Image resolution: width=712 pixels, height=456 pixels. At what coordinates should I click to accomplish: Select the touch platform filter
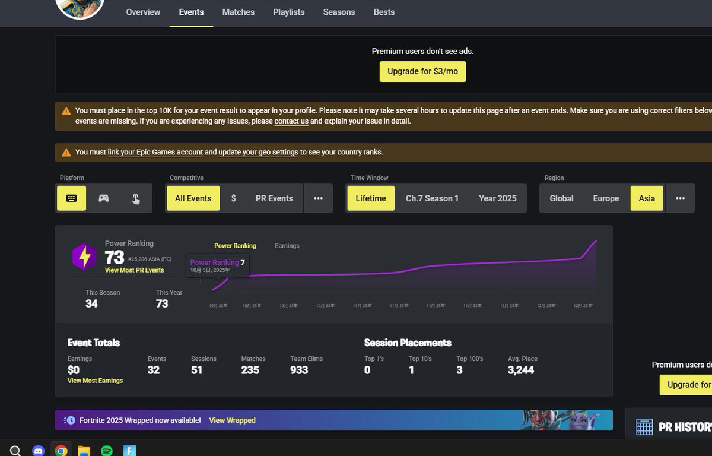point(136,198)
